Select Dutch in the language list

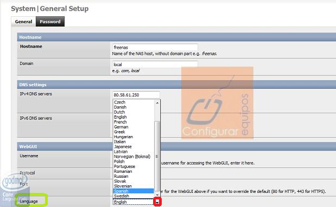point(134,112)
